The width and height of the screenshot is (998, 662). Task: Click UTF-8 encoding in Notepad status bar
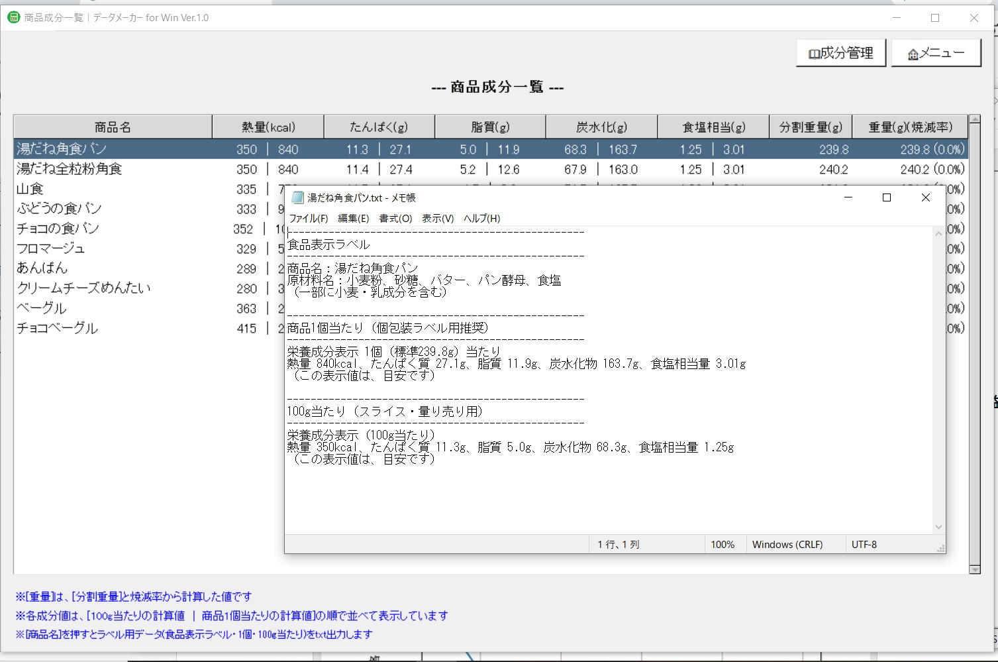[864, 545]
